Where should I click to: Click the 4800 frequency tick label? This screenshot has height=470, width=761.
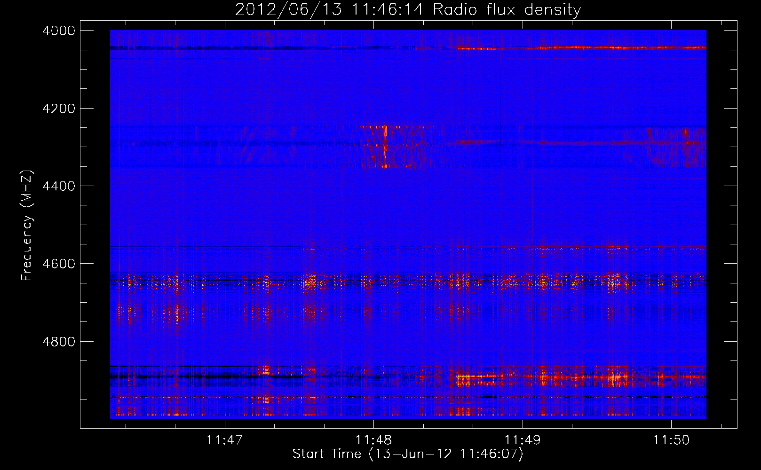point(59,341)
